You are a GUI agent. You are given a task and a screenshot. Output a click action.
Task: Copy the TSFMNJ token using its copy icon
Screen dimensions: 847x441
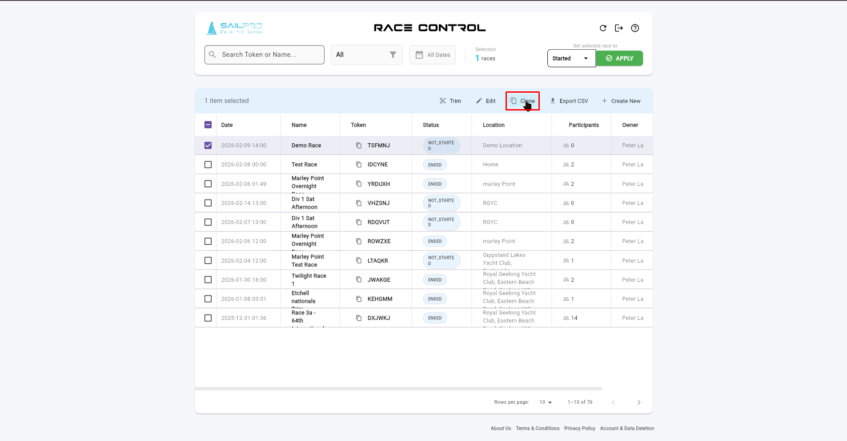359,146
